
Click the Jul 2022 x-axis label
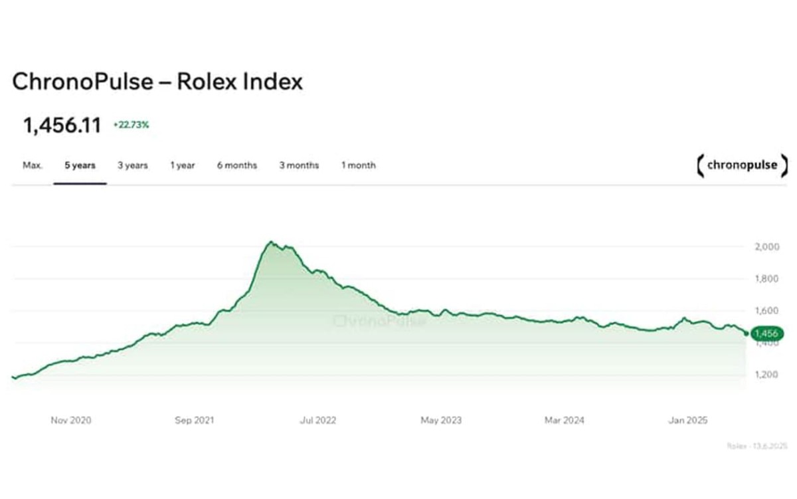point(318,421)
